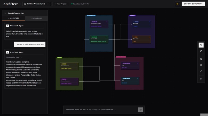Open the help question mark icon

click(x=201, y=79)
